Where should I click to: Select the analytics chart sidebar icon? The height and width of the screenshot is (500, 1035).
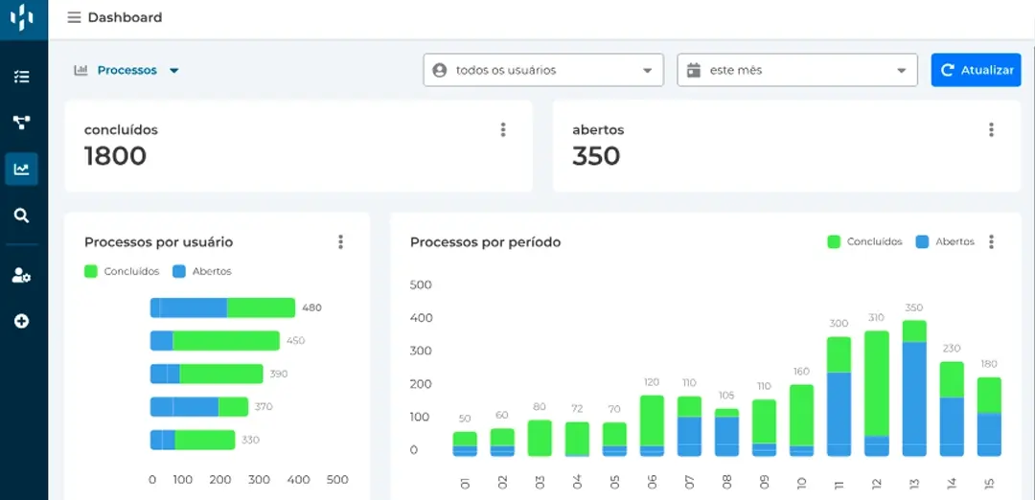click(x=22, y=170)
